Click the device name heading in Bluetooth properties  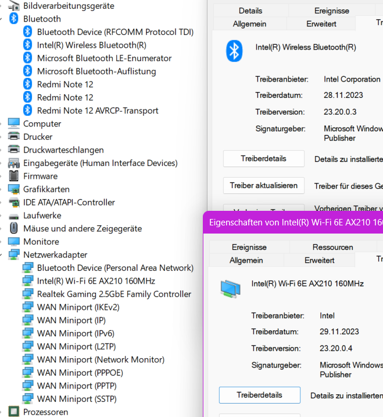306,47
